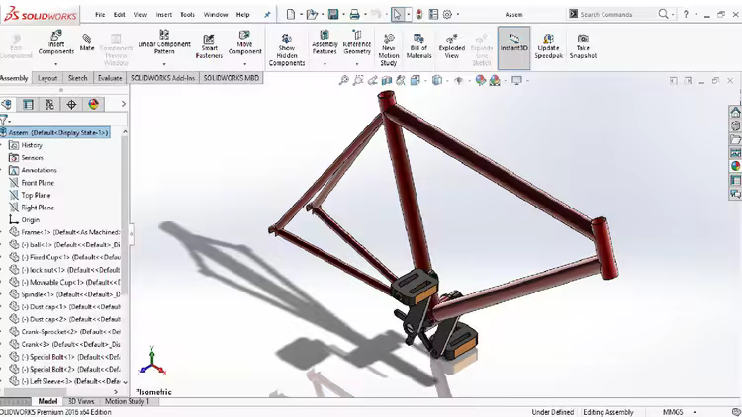This screenshot has width=742, height=417.
Task: Open the DisplayManager color wheel tab
Action: [x=93, y=104]
